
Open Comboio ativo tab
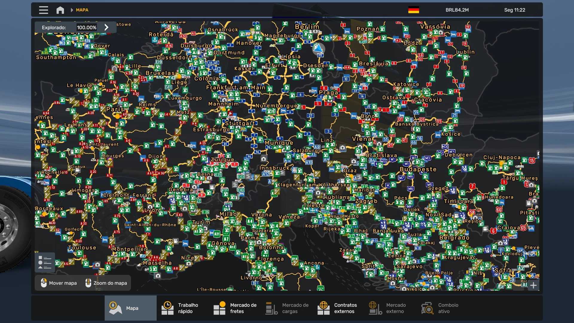point(443,308)
